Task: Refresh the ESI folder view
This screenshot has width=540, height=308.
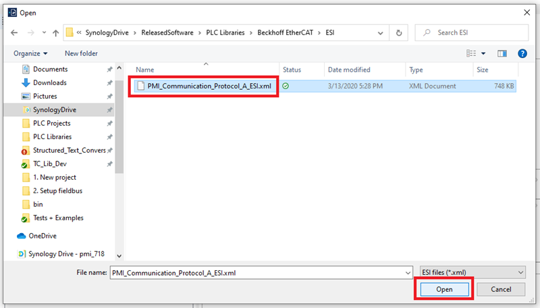Action: [x=400, y=33]
